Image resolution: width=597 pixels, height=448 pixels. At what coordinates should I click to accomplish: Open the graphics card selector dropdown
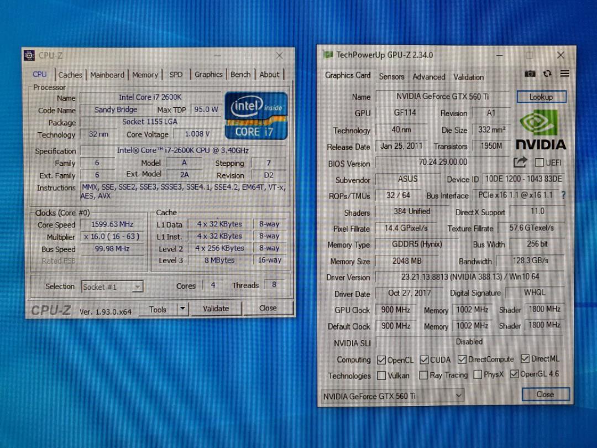tap(458, 396)
